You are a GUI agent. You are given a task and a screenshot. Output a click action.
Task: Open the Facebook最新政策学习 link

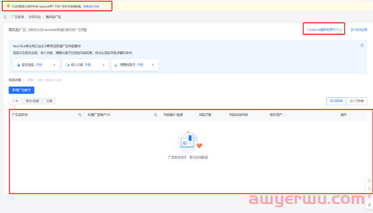click(x=324, y=30)
